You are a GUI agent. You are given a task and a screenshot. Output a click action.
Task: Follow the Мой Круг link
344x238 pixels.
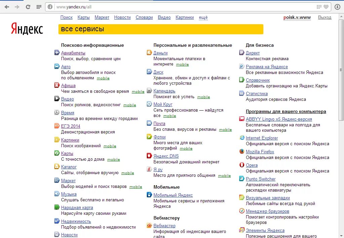point(163,104)
